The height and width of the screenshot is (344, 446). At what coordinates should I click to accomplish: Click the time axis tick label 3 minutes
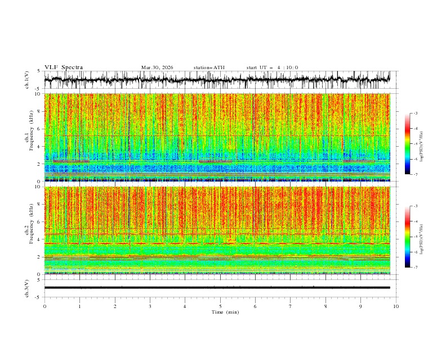pos(150,306)
